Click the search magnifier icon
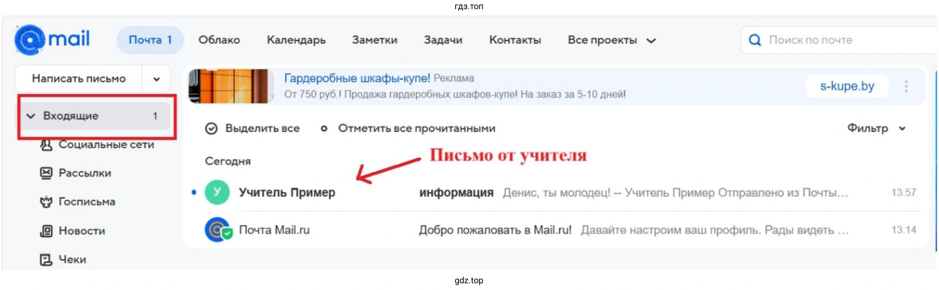 (x=755, y=40)
